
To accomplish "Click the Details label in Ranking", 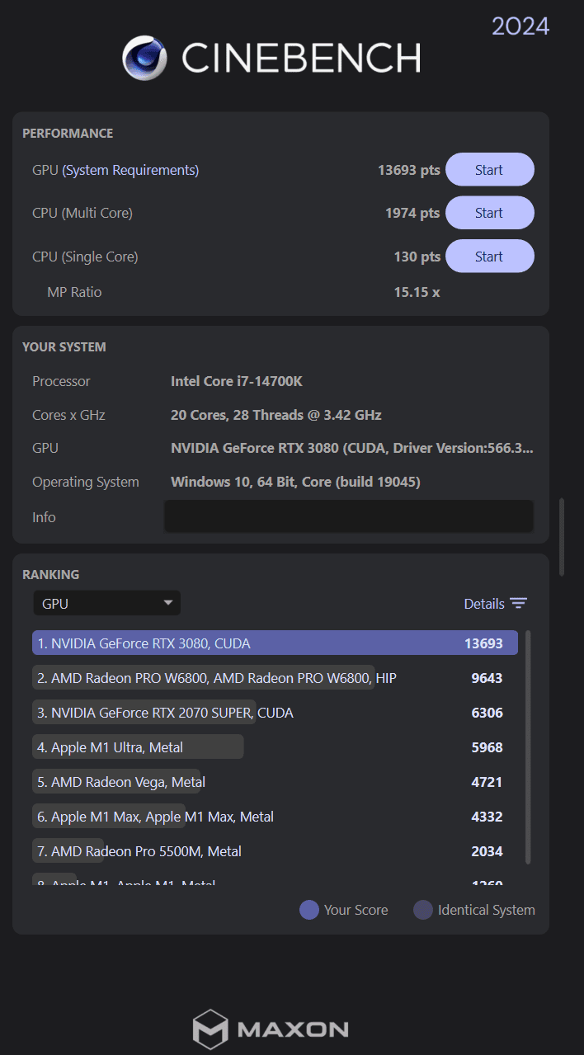I will [484, 604].
